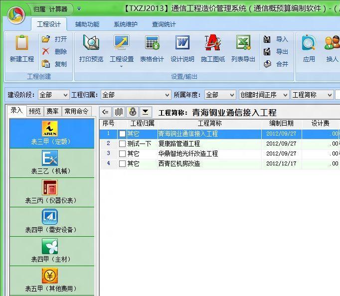Click the 换人 users icon
340x296 pixels.
[x=332, y=42]
